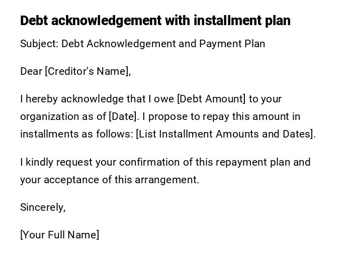Click the word "Dear" in the salutation
The height and width of the screenshot is (266, 352).
31,71
